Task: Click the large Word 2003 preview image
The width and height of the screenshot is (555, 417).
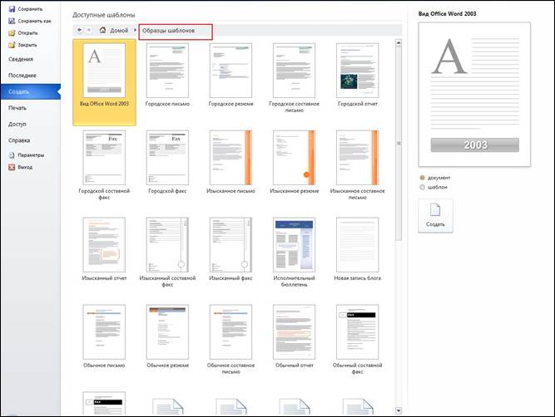Action: [474, 95]
